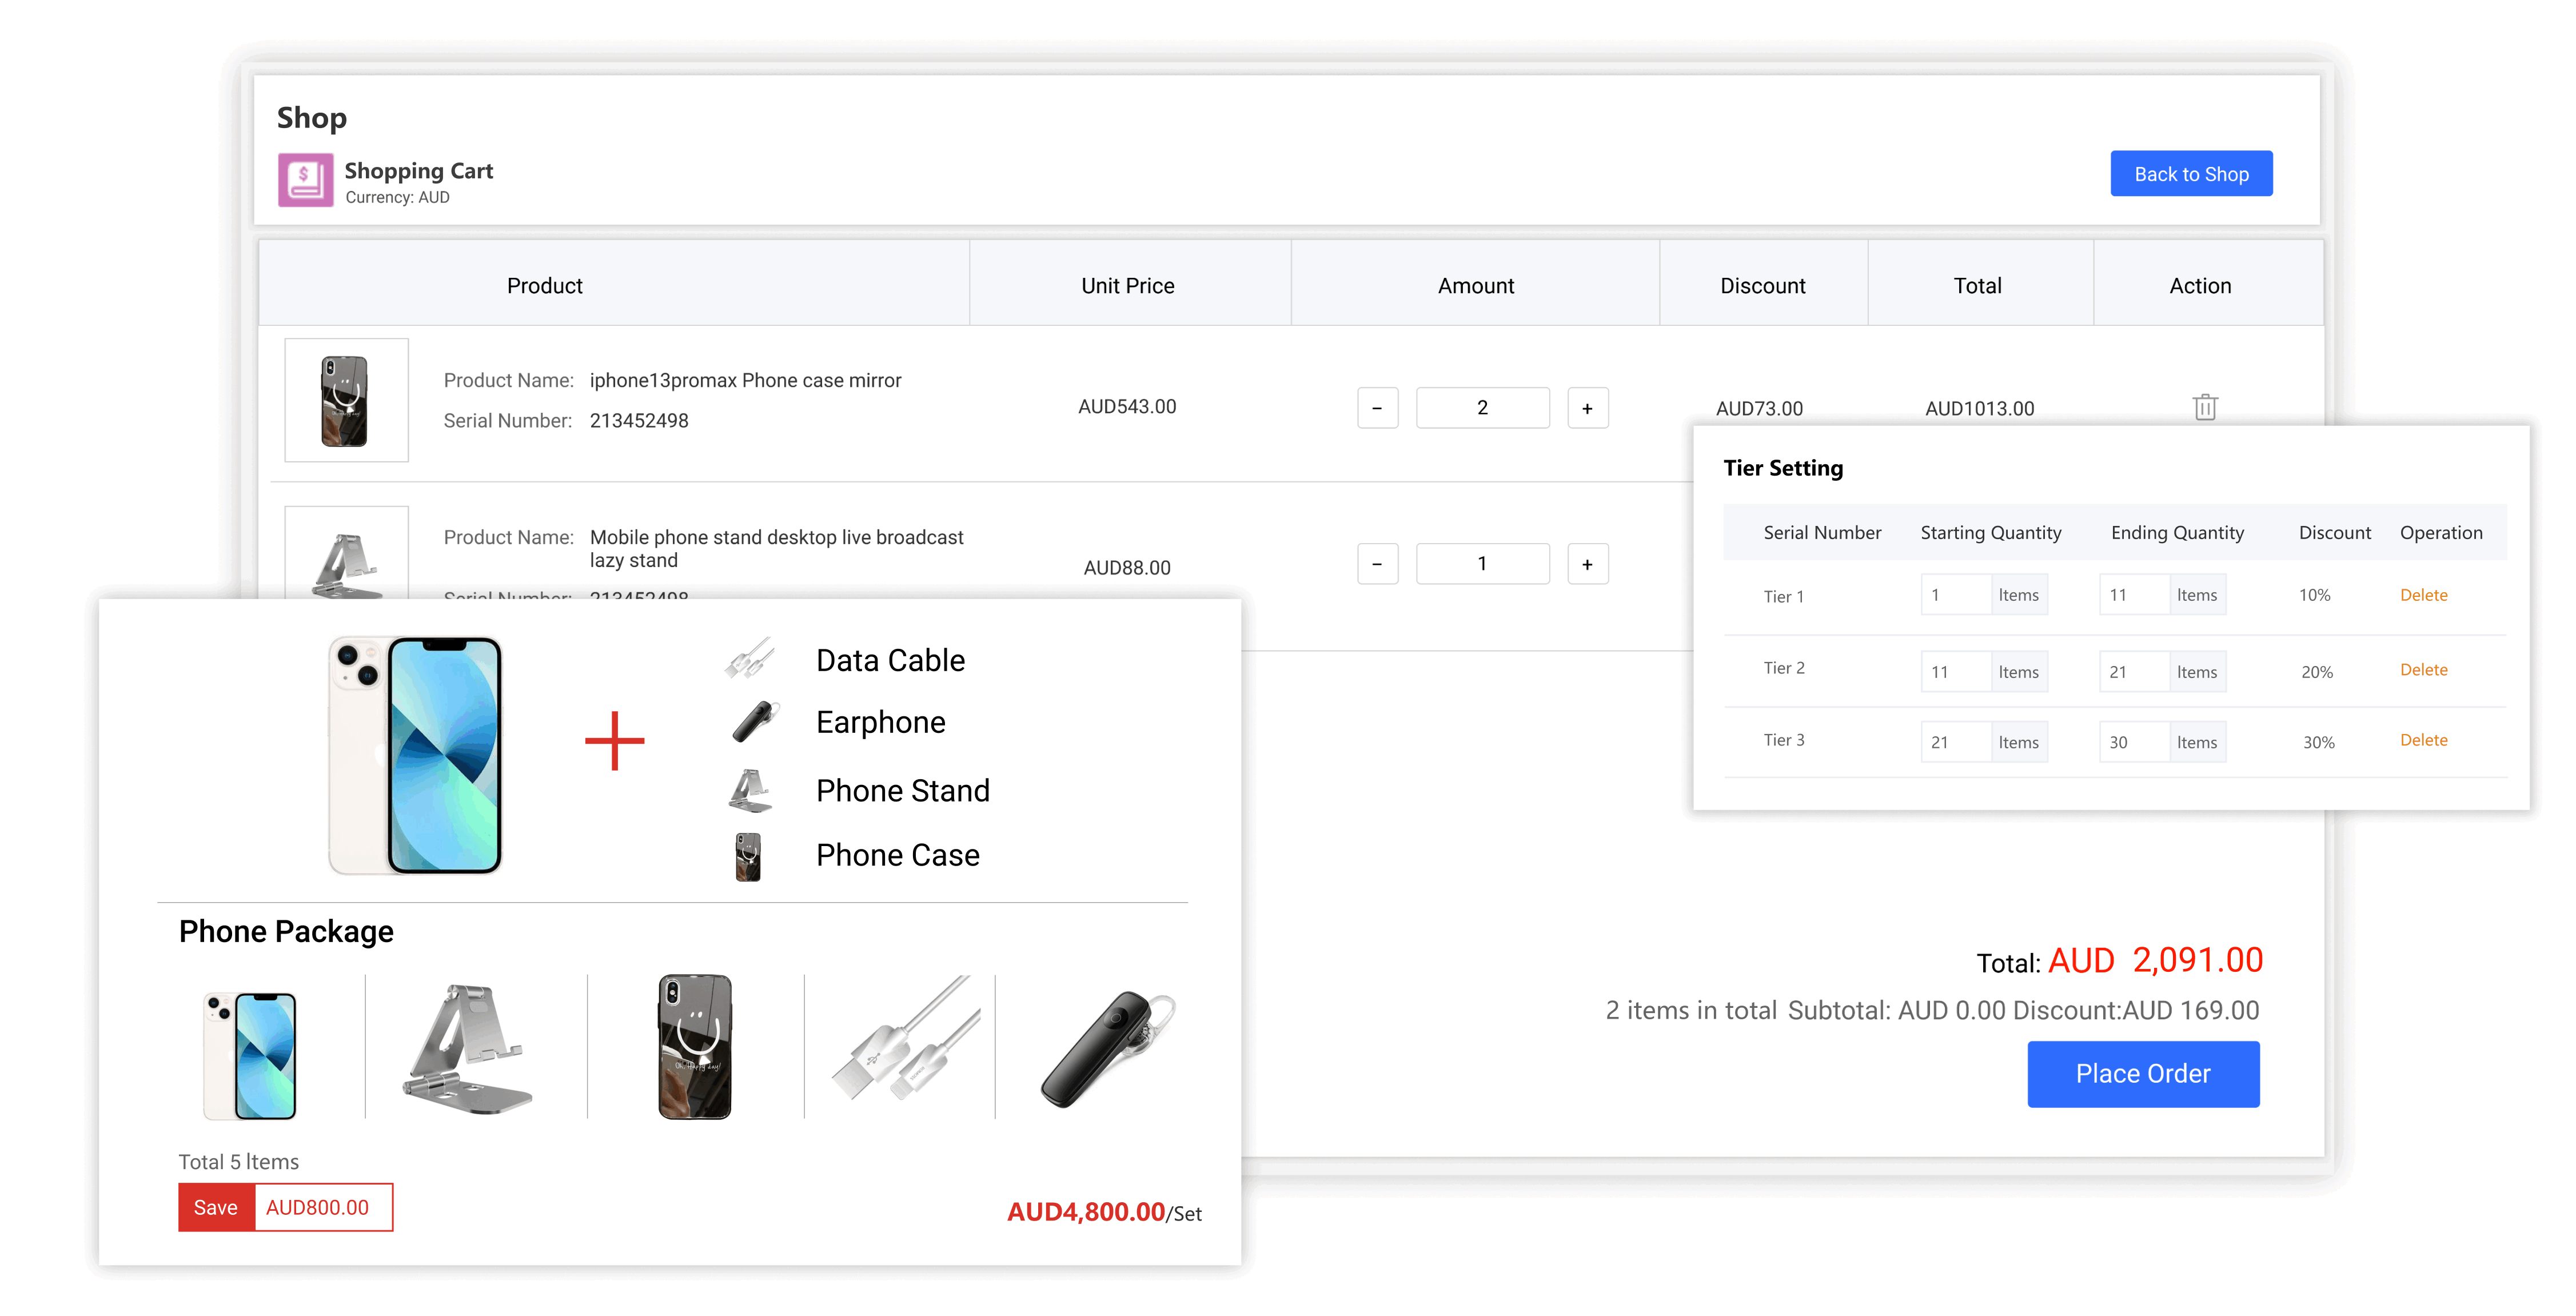Click the red Save button in package
The image size is (2576, 1316).
pyautogui.click(x=216, y=1207)
